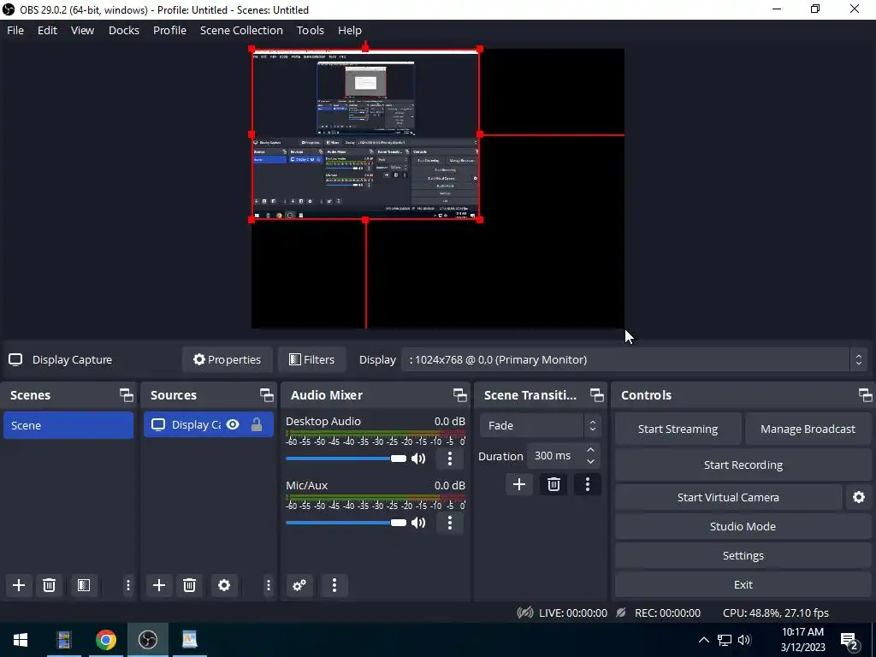Click the system volume tray icon
This screenshot has width=876, height=657.
(743, 640)
